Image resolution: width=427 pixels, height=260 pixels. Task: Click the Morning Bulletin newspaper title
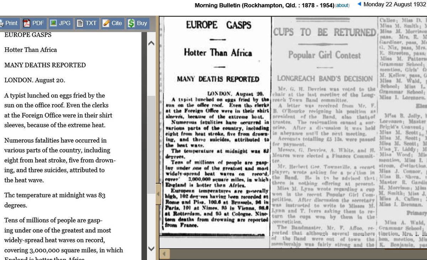pyautogui.click(x=265, y=5)
